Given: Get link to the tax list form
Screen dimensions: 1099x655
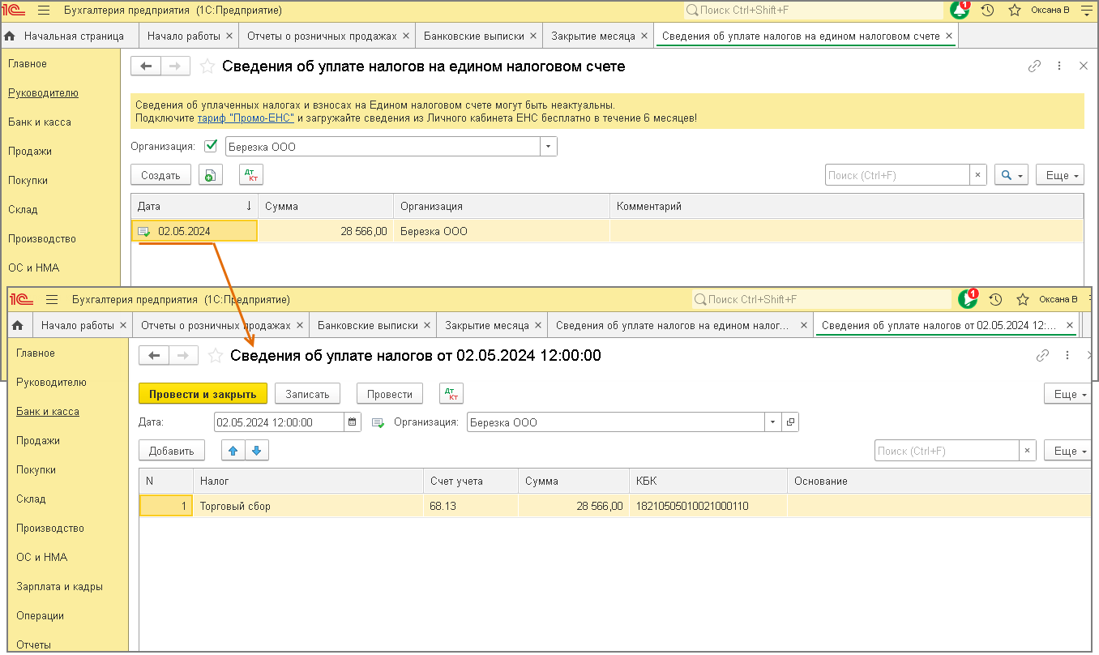Looking at the screenshot, I should (1034, 66).
